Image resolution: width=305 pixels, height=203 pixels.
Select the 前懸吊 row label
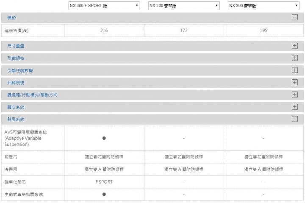pos(11,157)
